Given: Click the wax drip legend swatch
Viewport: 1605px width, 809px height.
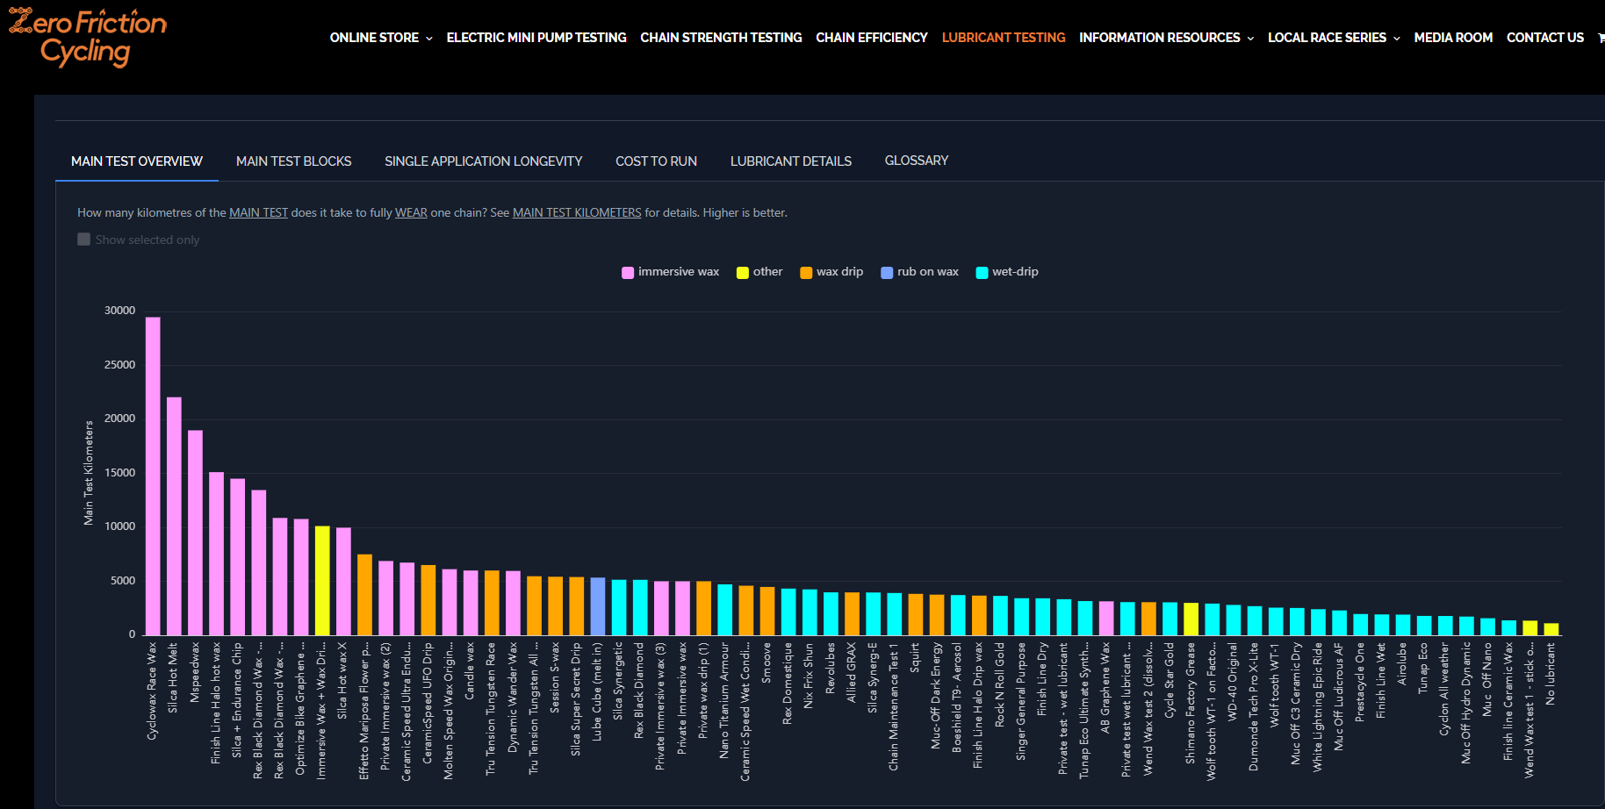Looking at the screenshot, I should pos(806,273).
